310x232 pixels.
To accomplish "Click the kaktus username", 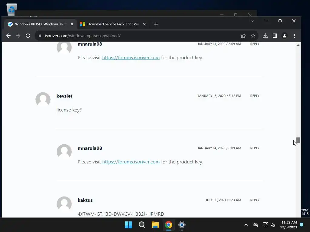I will coord(85,200).
